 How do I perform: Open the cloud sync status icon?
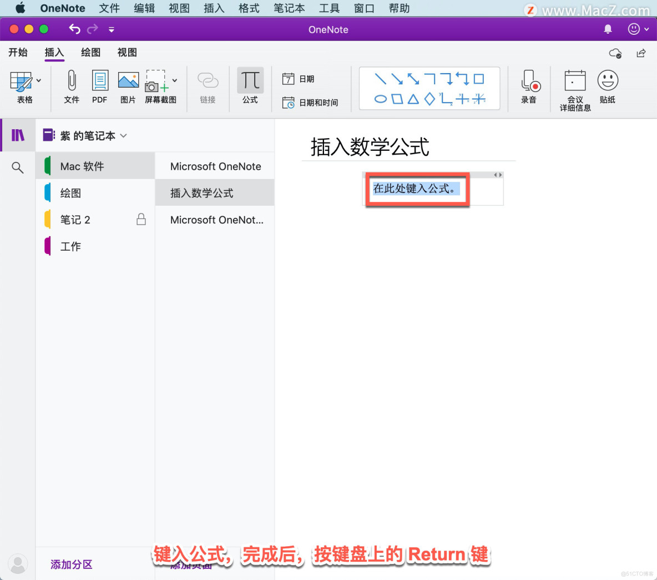click(x=615, y=53)
